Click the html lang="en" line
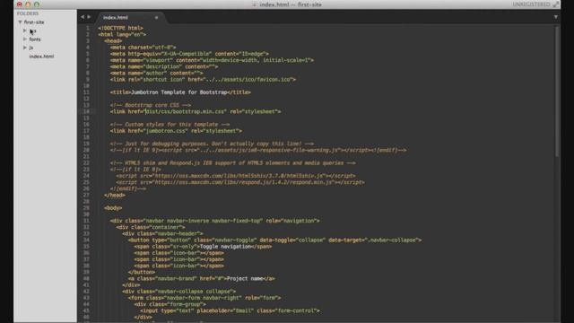The height and width of the screenshot is (323, 574). tap(122, 34)
